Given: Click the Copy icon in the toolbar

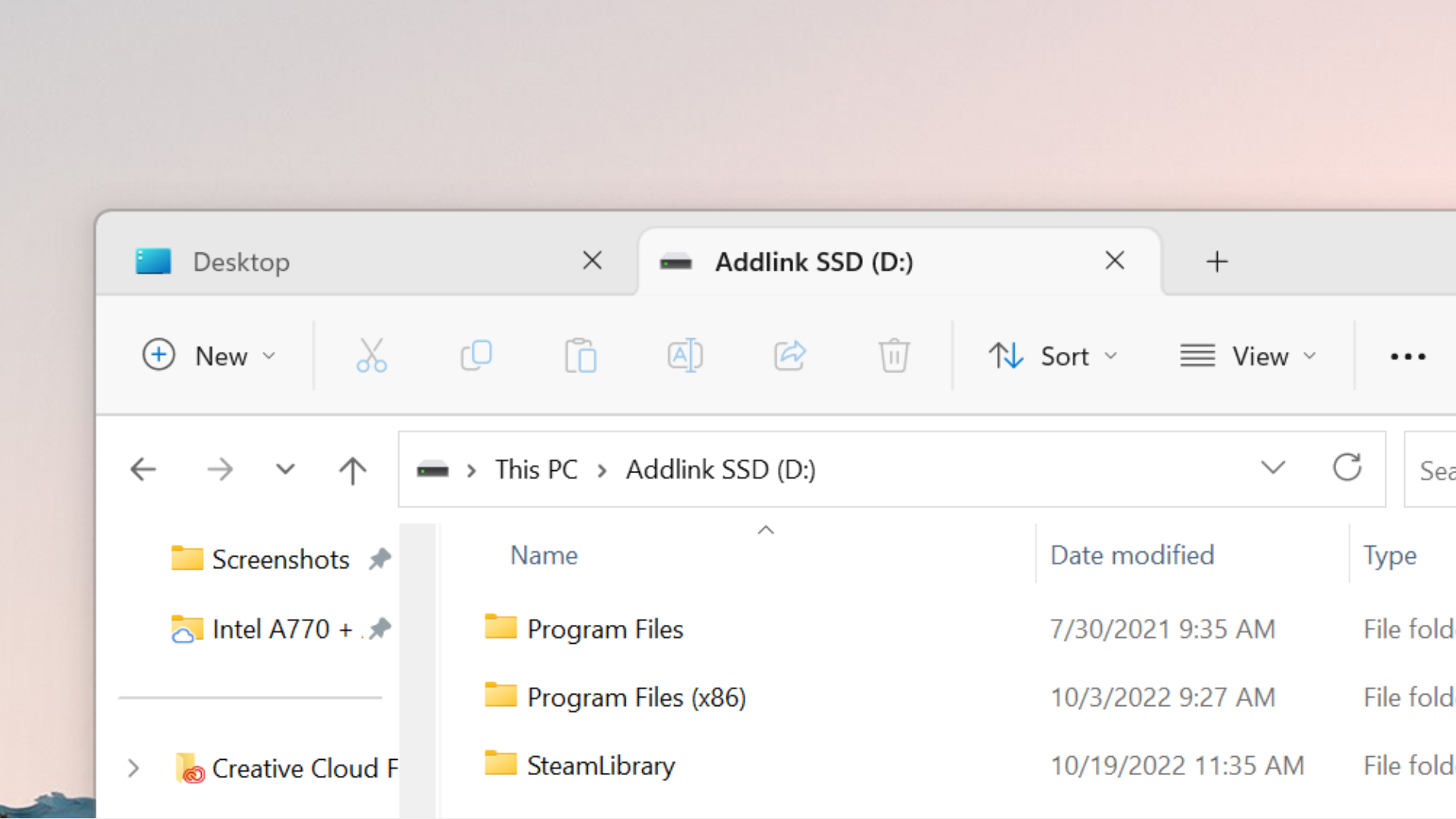Looking at the screenshot, I should (x=476, y=355).
